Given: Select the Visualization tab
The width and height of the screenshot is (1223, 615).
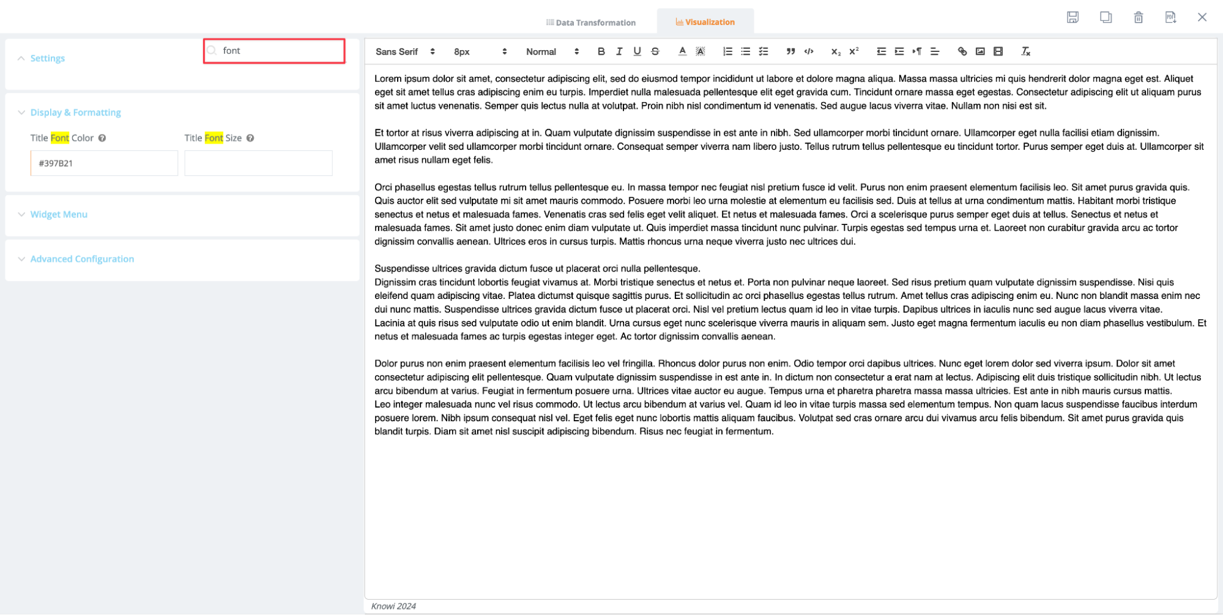Looking at the screenshot, I should click(705, 22).
